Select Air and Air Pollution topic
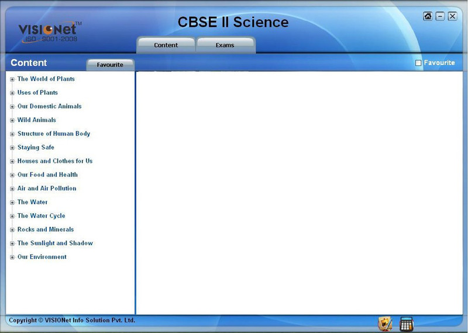 pyautogui.click(x=47, y=189)
